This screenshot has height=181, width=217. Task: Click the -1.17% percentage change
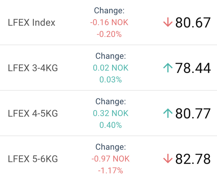(111, 170)
